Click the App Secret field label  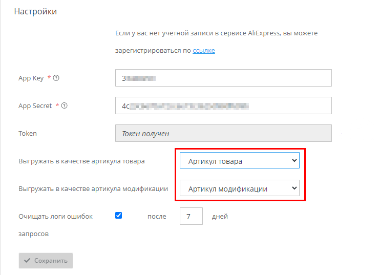(35, 106)
